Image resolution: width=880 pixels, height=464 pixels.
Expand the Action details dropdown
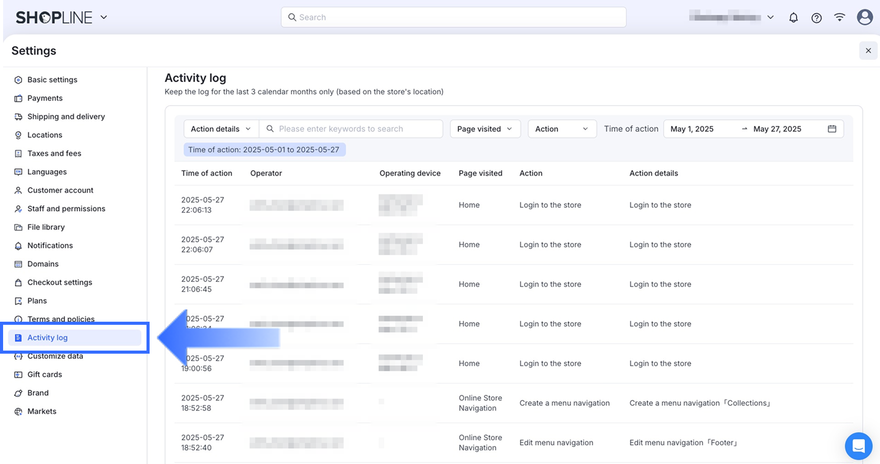(x=221, y=129)
